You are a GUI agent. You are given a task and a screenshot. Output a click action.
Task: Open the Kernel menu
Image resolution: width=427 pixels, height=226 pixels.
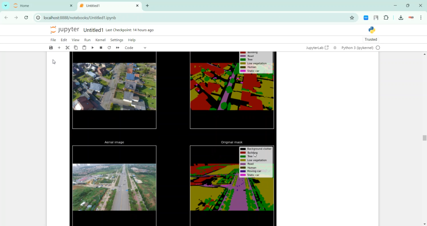point(100,40)
